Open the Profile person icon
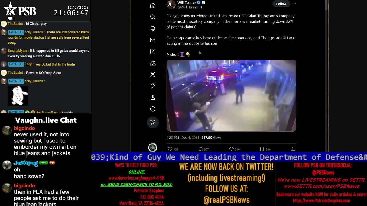Image resolution: width=367 pixels, height=206 pixels. point(153,98)
